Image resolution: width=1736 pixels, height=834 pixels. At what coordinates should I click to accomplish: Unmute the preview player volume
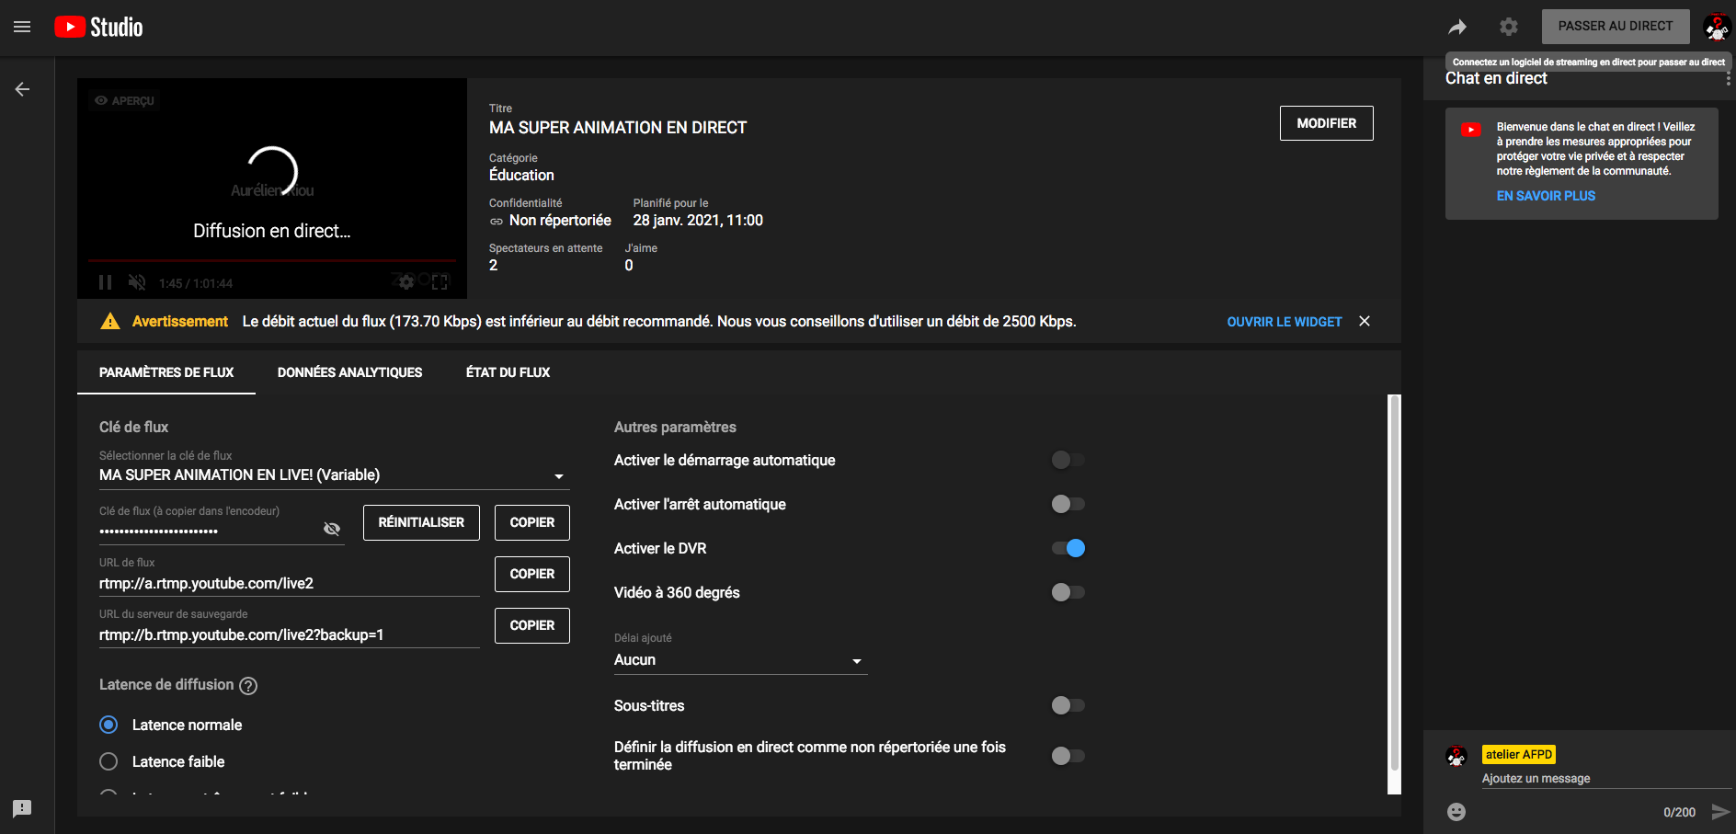[x=137, y=282]
